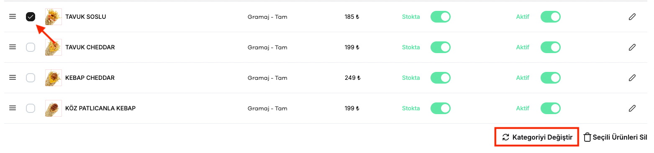Select drag handle of KEBAP CHEDDAR row
This screenshot has height=153, width=654.
pyautogui.click(x=13, y=78)
